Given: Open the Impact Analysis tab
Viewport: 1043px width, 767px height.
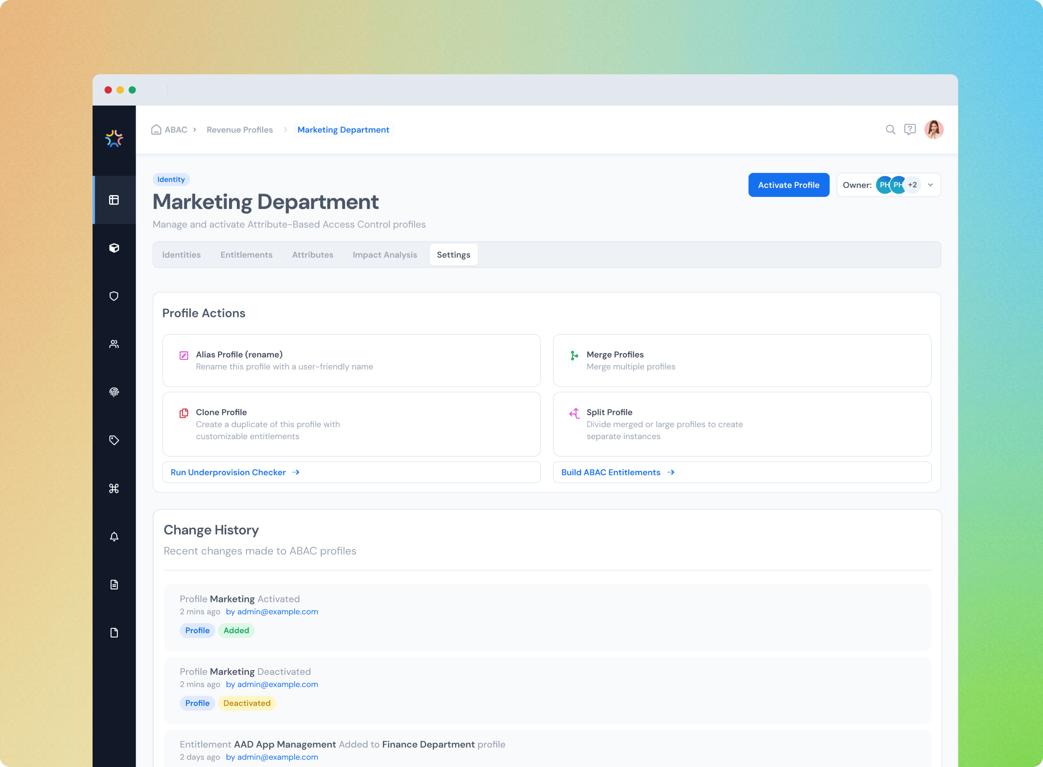Looking at the screenshot, I should tap(384, 255).
